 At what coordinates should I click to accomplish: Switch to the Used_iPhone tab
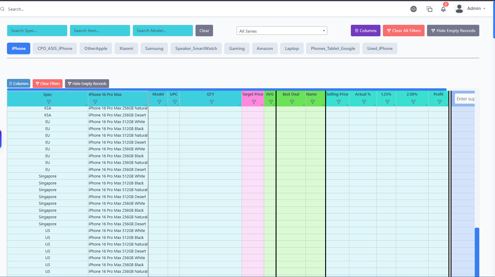(380, 48)
